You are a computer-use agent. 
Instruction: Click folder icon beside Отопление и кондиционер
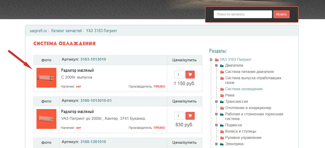pos(222,108)
